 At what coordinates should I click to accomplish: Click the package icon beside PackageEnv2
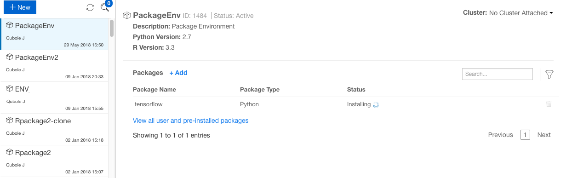coord(9,57)
